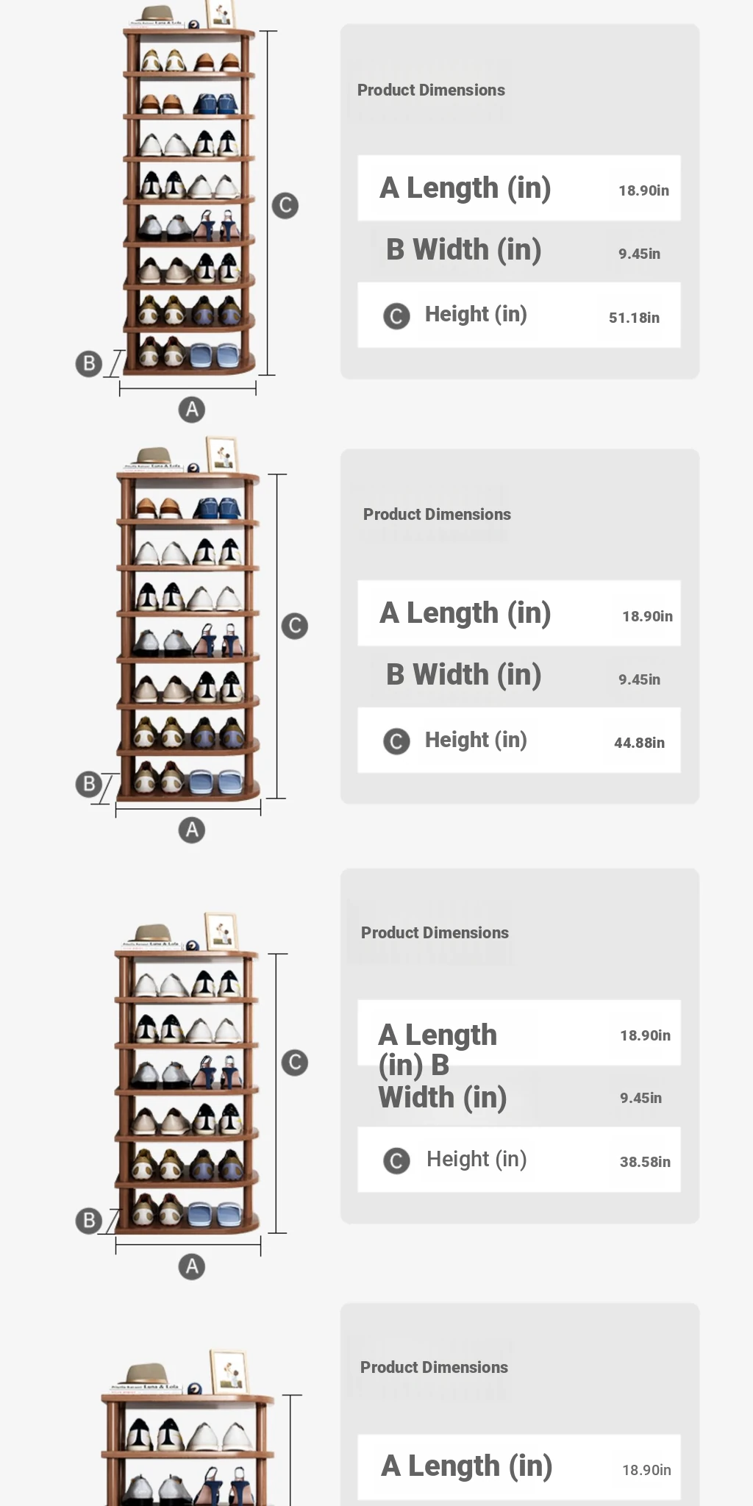
Task: Open the top eight-tier shoe rack image
Action: click(x=189, y=199)
